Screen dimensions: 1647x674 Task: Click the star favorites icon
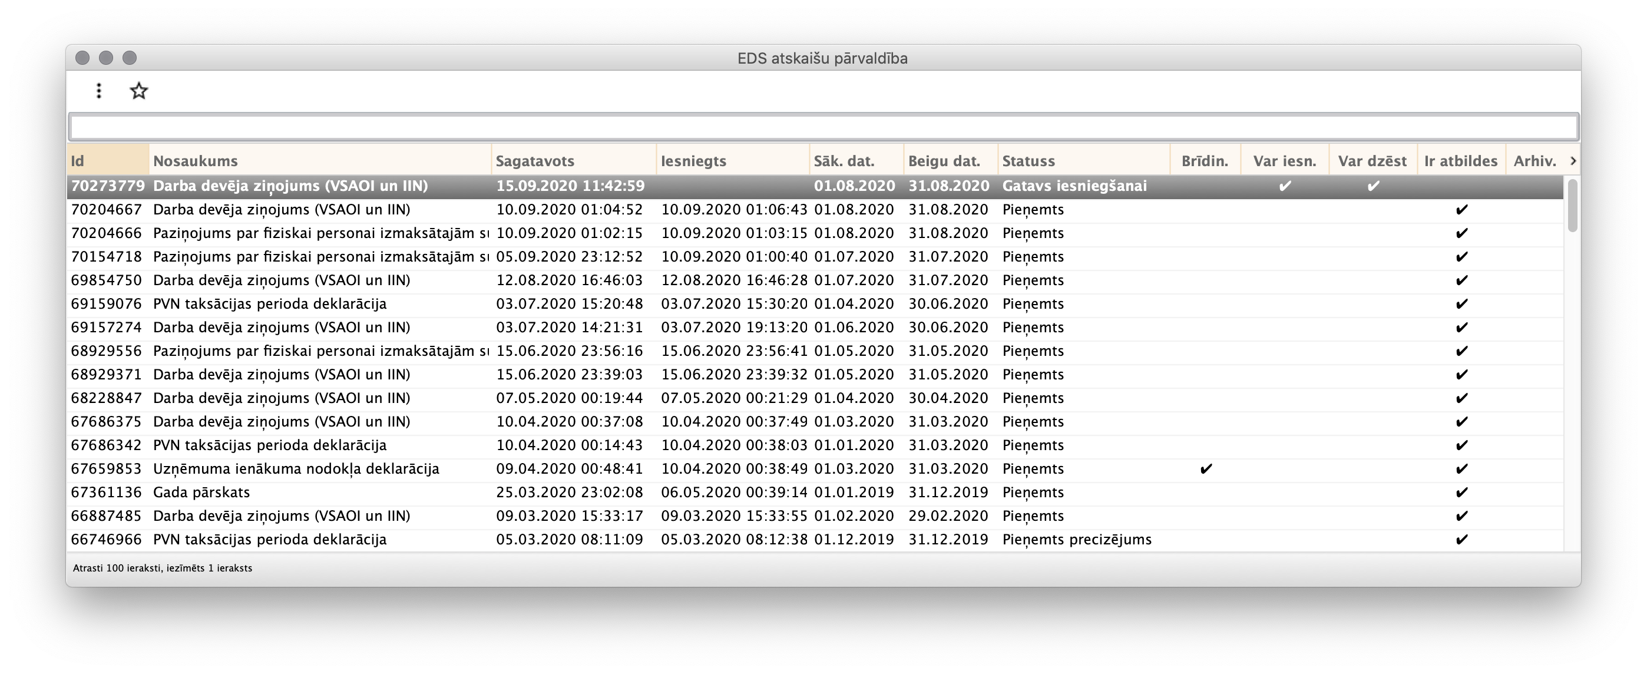pyautogui.click(x=138, y=90)
